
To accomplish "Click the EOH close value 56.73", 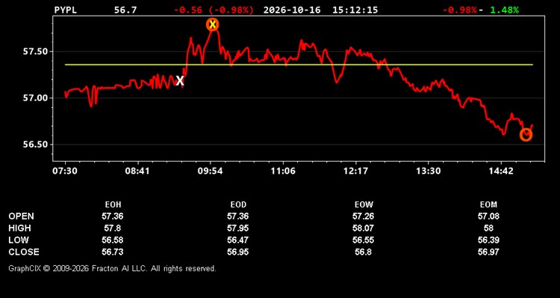I will 113,252.
